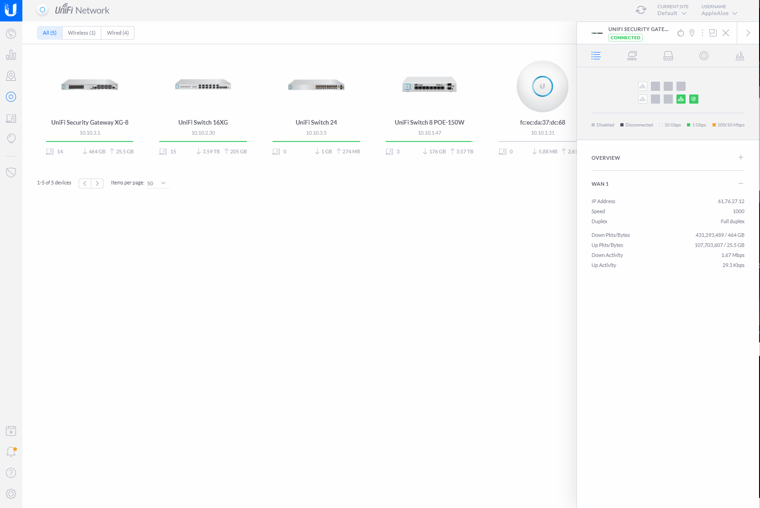760x508 pixels.
Task: Click the Full duplex value
Action: click(x=733, y=221)
